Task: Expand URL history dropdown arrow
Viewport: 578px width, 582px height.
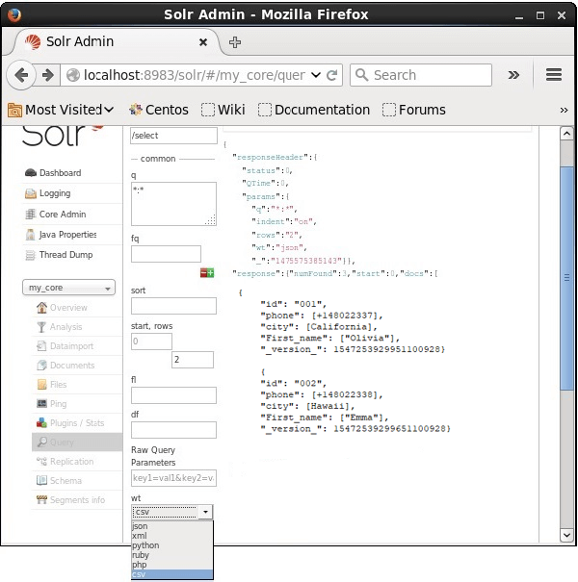Action: tap(316, 75)
